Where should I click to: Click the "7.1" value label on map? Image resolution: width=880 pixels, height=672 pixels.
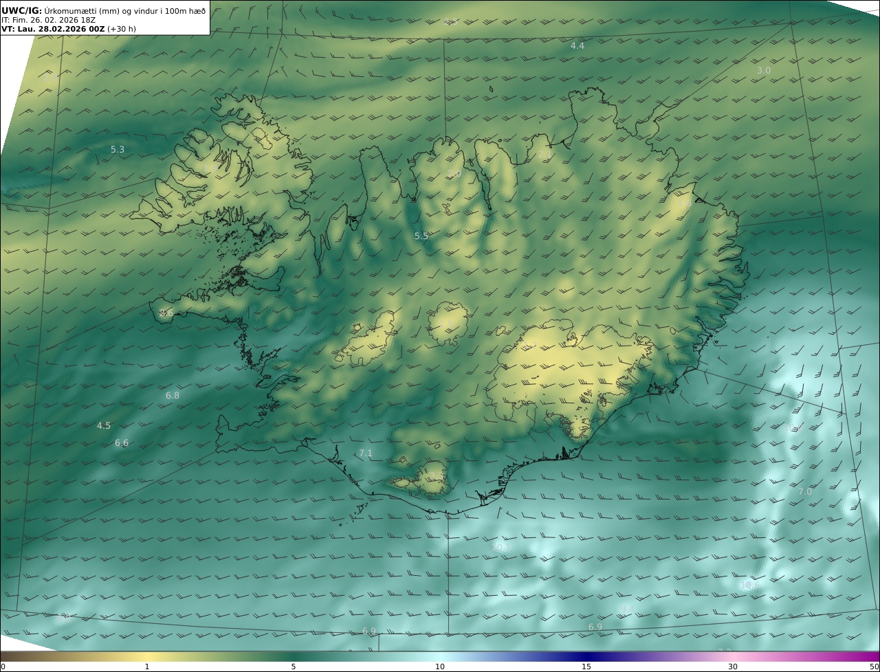(x=366, y=453)
